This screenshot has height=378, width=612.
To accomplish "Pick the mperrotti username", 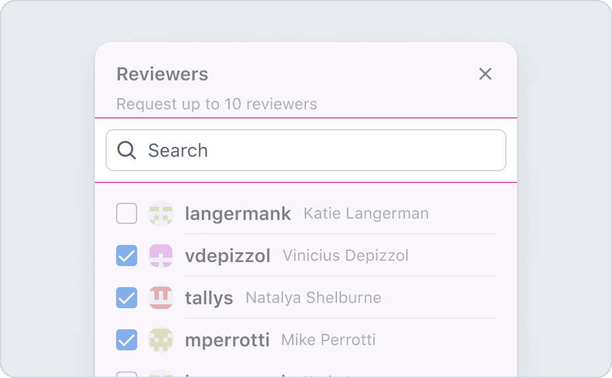I will pos(227,340).
